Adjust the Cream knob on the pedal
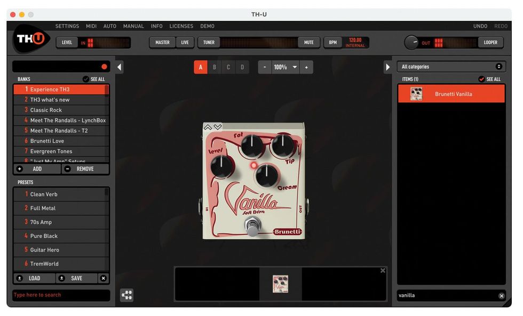523x316 pixels. point(266,175)
